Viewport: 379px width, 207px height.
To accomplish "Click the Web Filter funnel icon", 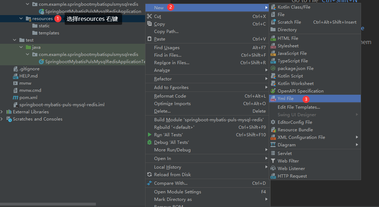I will coord(273,161).
